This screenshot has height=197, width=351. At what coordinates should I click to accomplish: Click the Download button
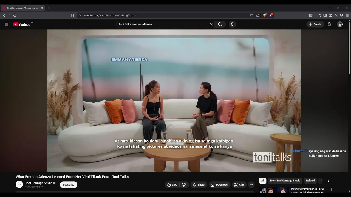click(219, 185)
